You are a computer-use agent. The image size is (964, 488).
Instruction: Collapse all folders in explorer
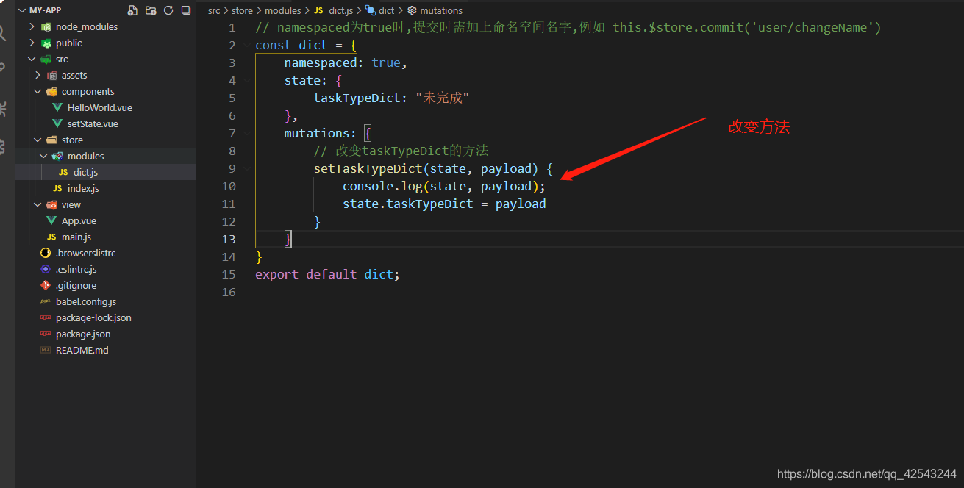(x=186, y=10)
